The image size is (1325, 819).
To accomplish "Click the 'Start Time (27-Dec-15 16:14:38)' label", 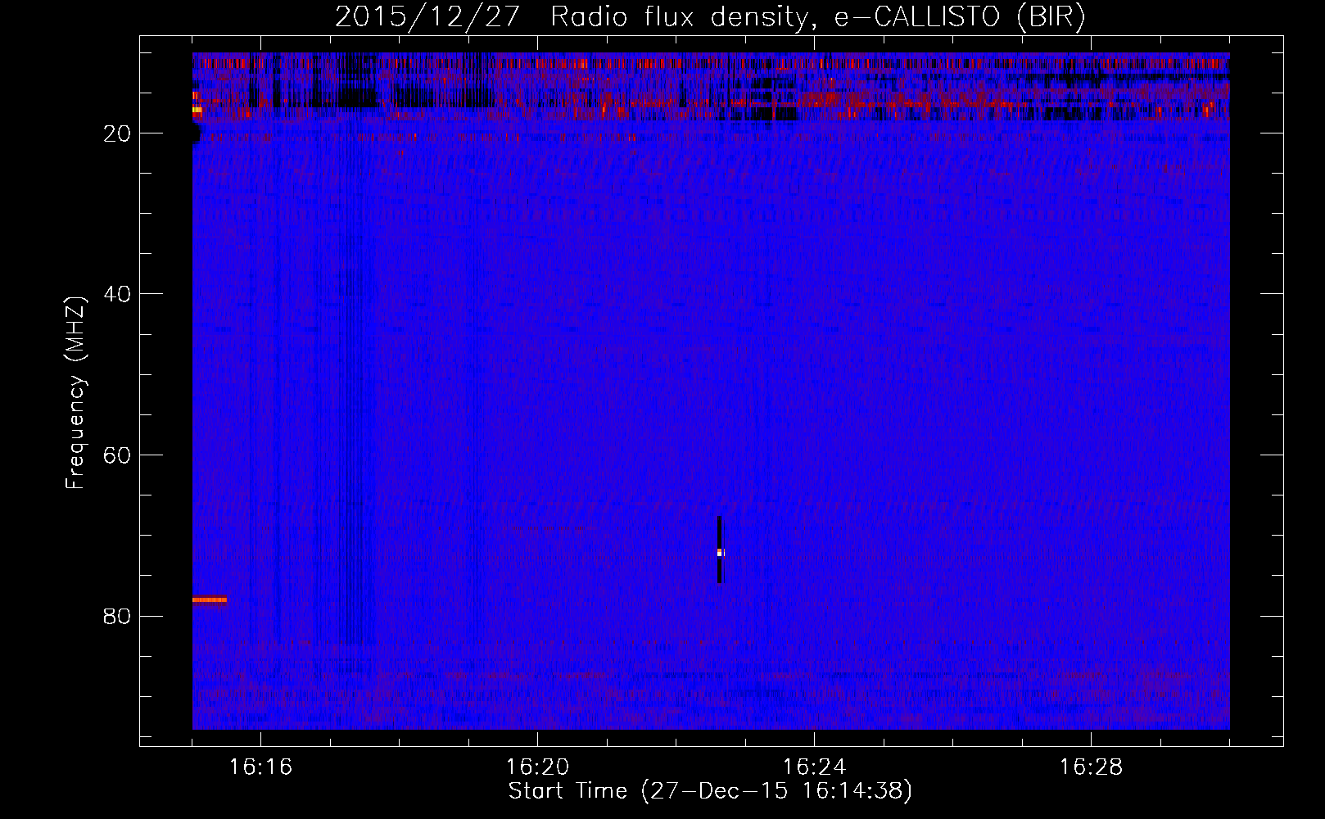I will coord(710,791).
